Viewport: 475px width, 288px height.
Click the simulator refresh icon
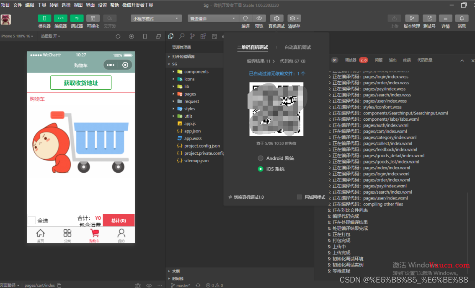point(118,36)
